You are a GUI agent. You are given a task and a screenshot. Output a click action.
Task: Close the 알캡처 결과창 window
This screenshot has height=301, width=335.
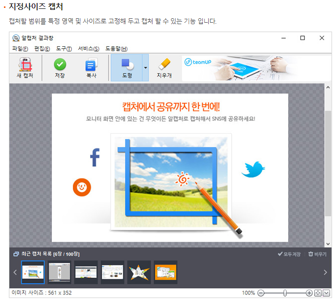322,38
